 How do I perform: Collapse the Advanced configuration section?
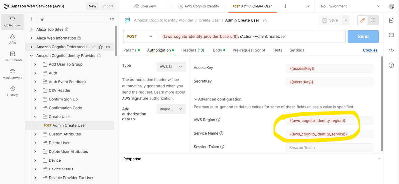pos(196,99)
